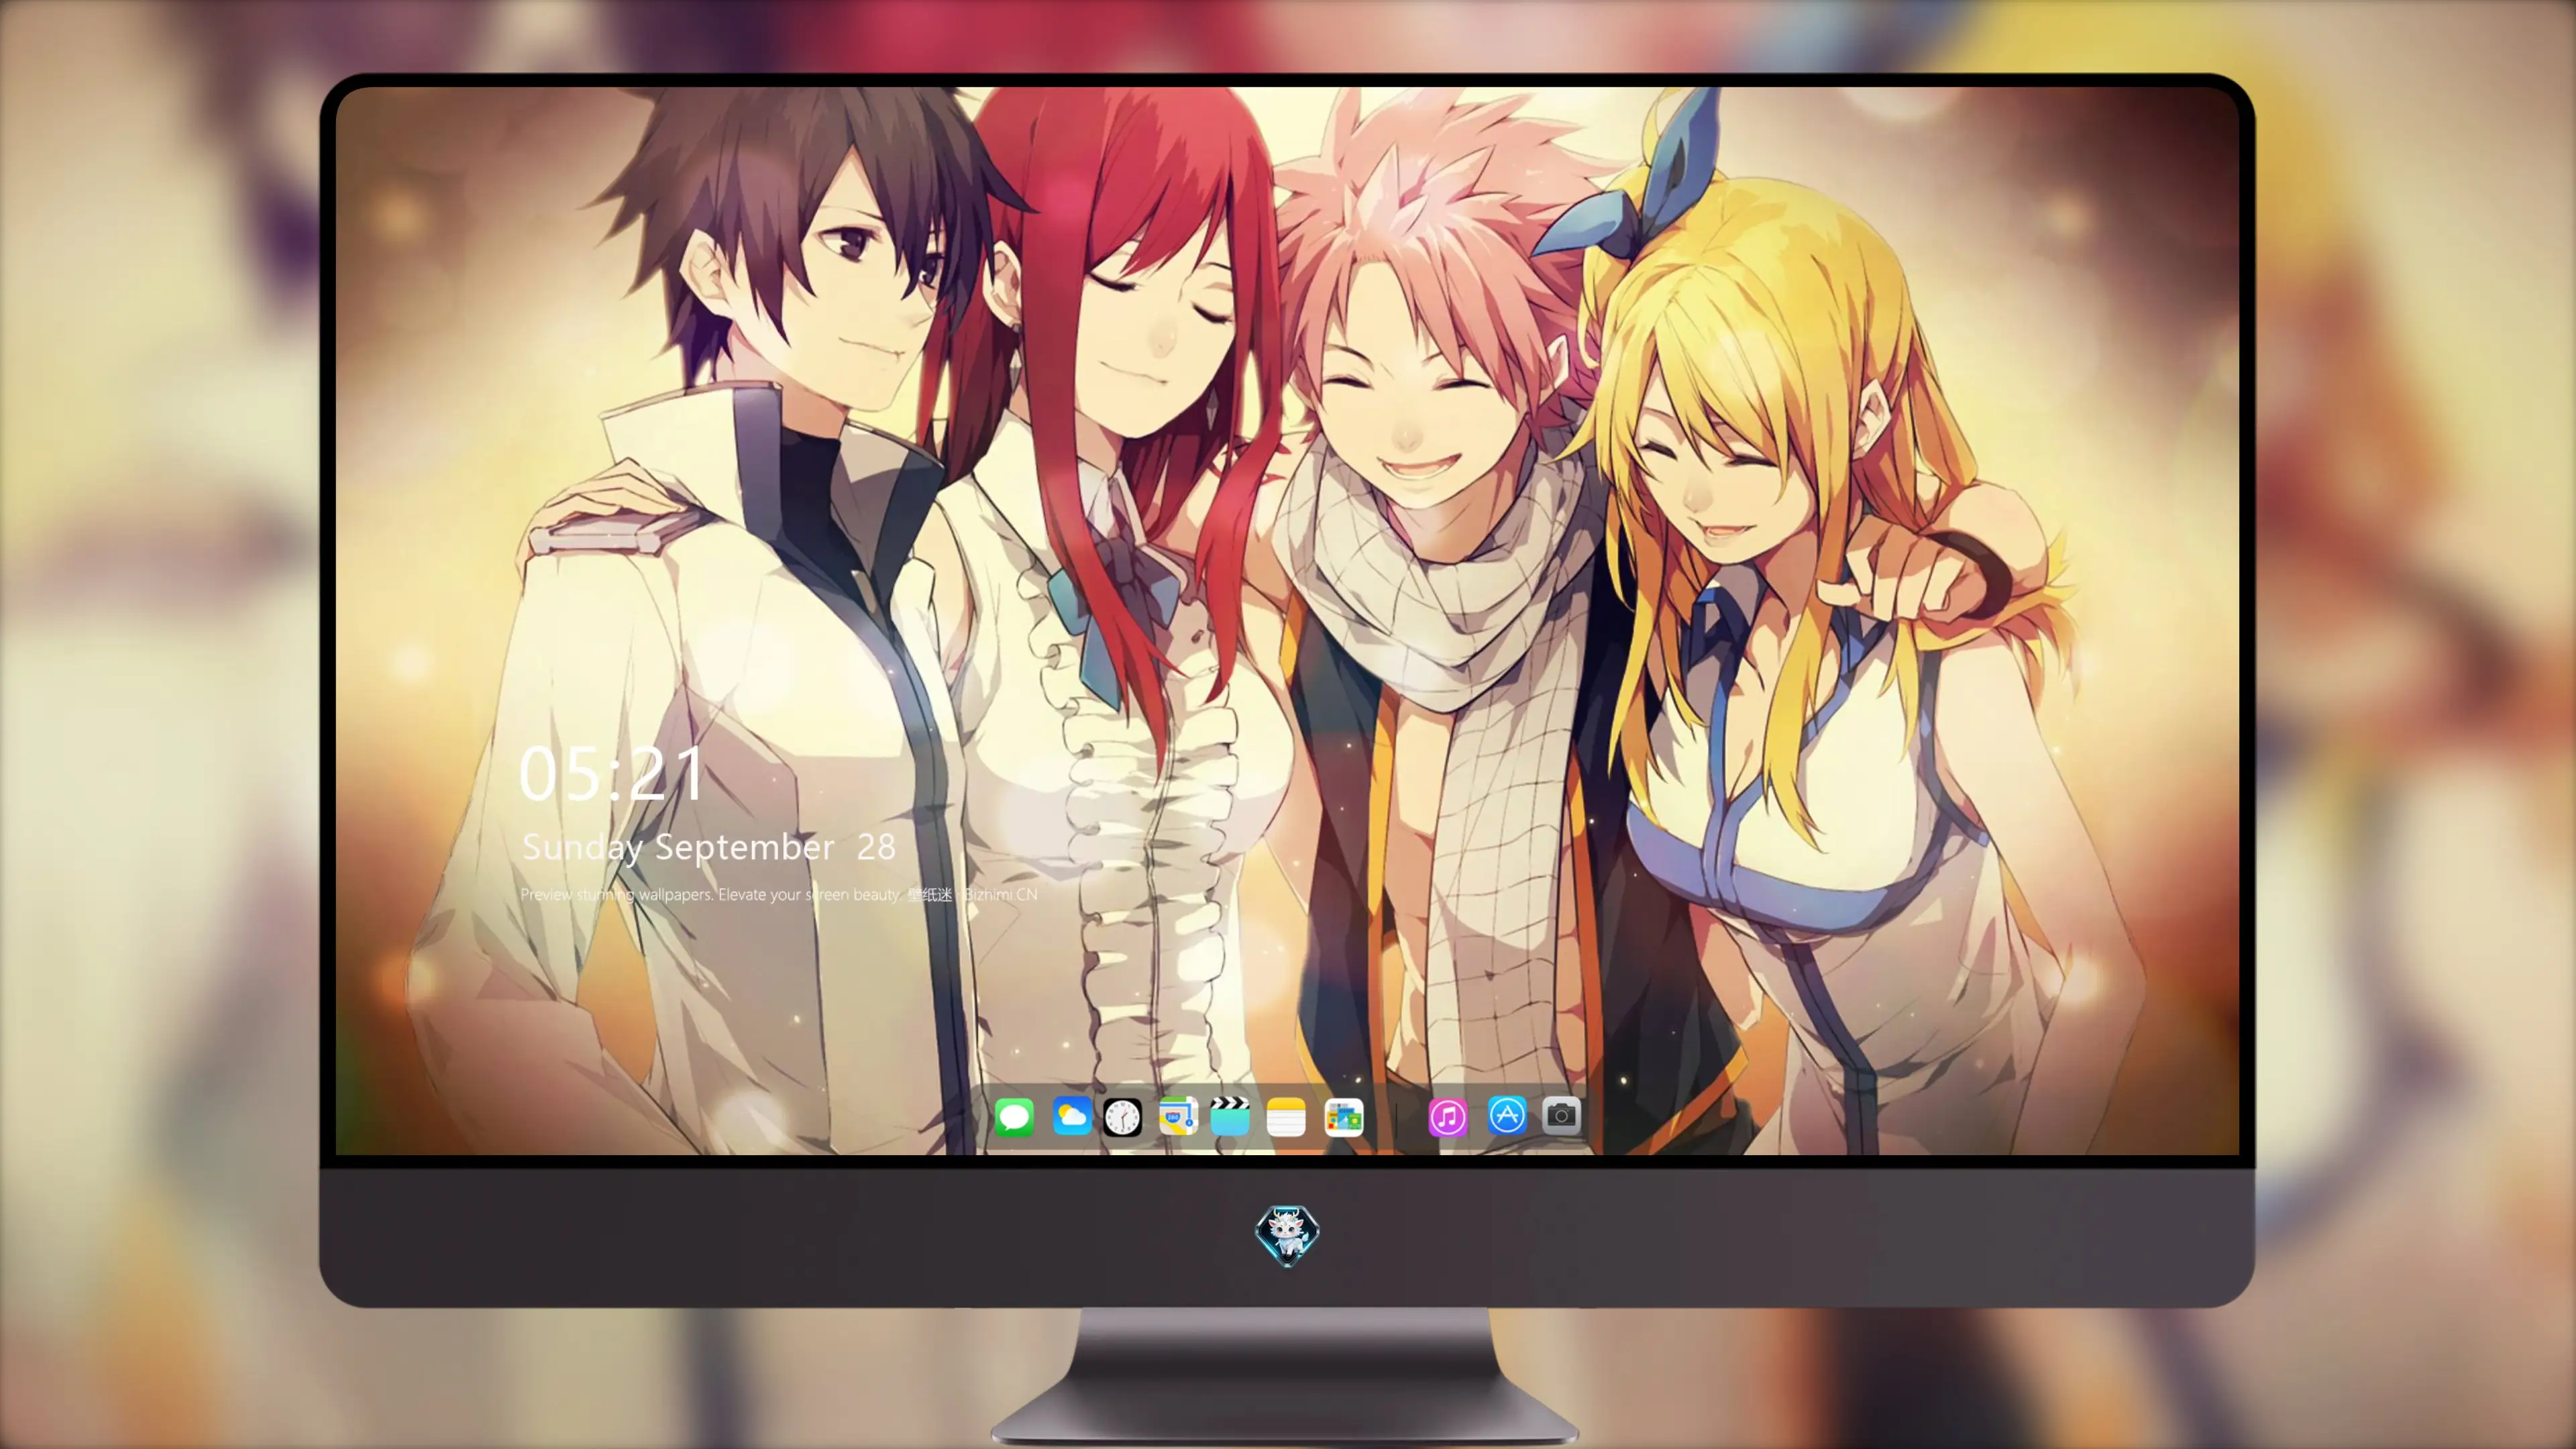Launch Maps from the dock
2576x1449 pixels.
[1178, 1116]
